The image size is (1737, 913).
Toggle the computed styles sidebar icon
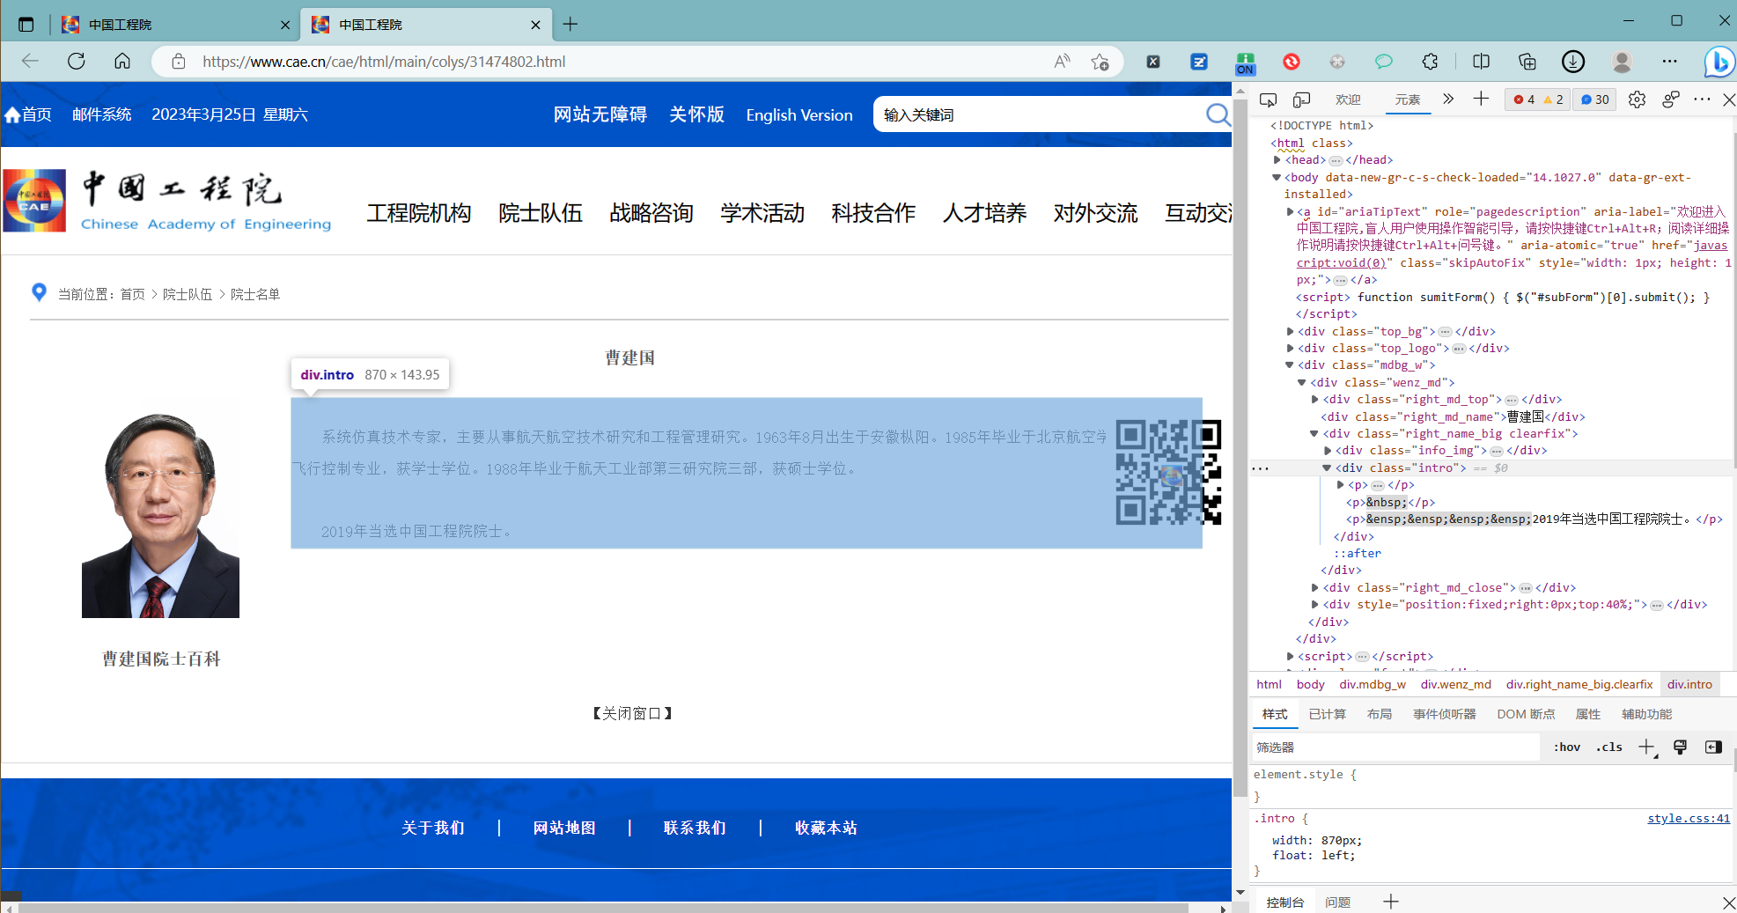coord(1713,747)
